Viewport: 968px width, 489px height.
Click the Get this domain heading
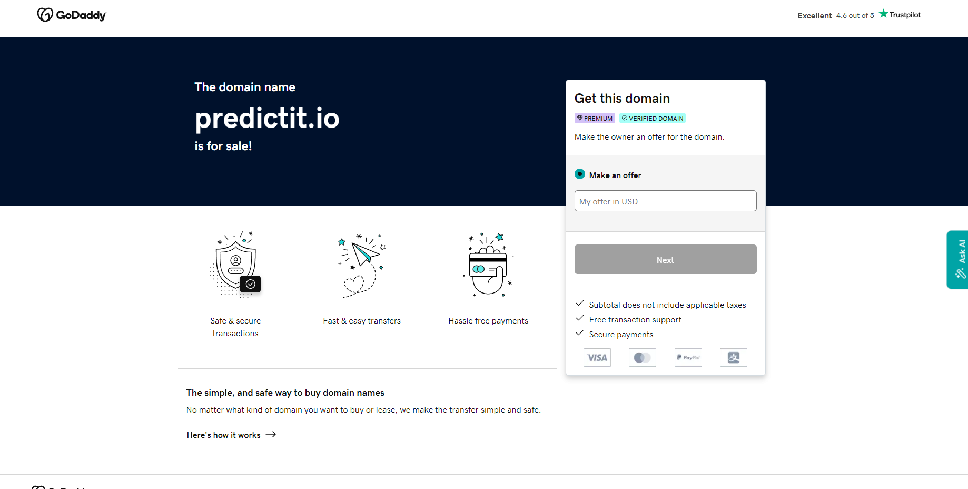coord(622,99)
